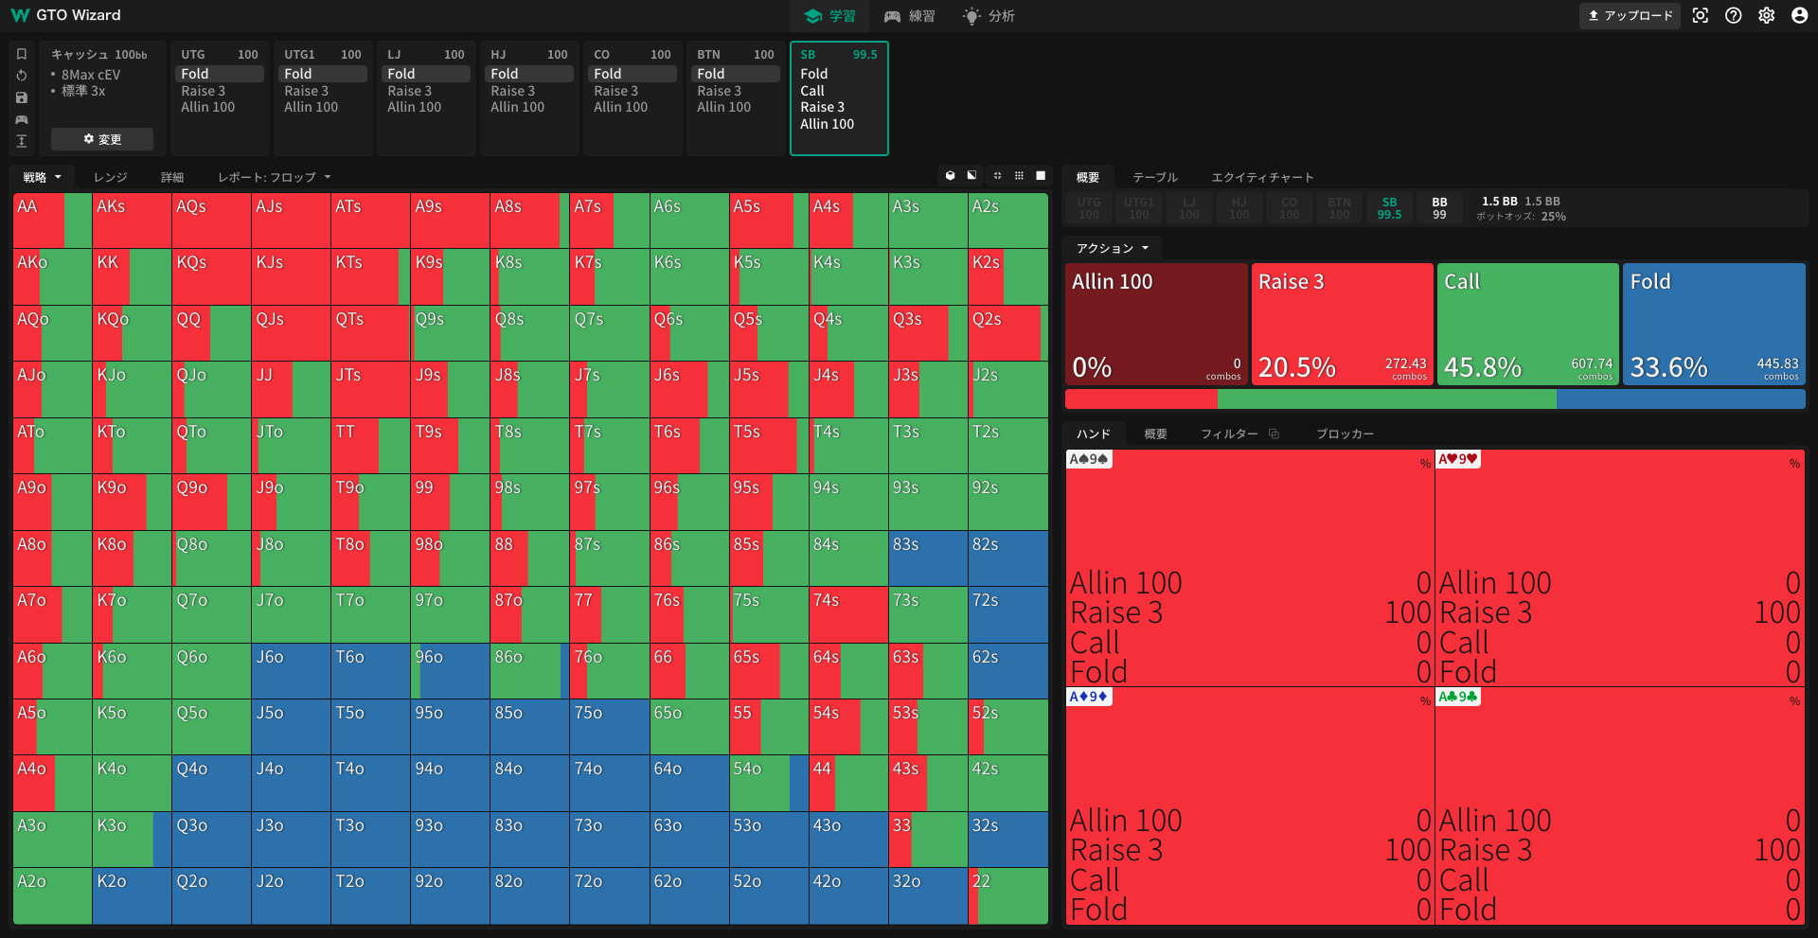Click the A9s cell in hand matrix
1818x938 pixels.
(450, 221)
